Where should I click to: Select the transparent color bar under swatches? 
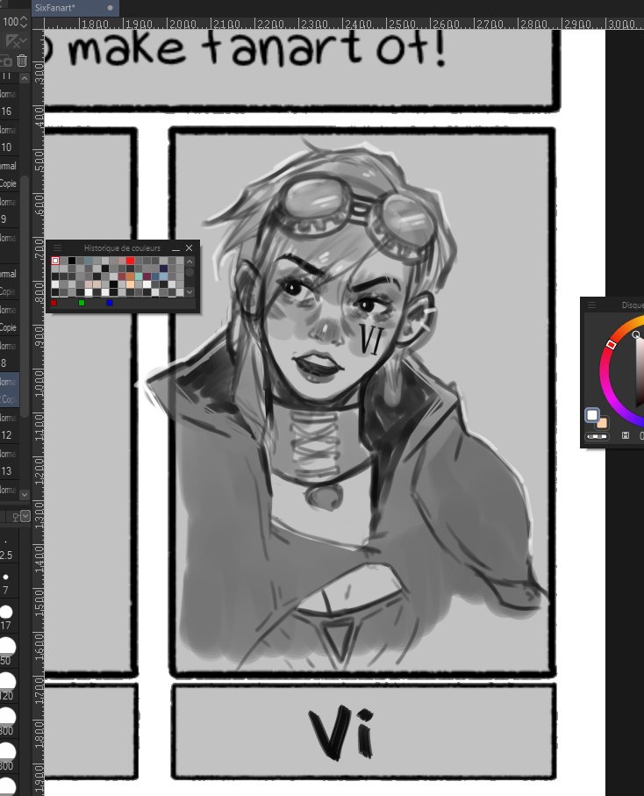click(x=597, y=436)
